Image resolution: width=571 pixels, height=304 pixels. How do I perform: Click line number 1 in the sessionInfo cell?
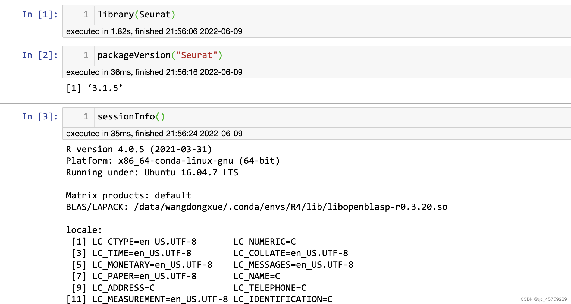click(x=86, y=116)
